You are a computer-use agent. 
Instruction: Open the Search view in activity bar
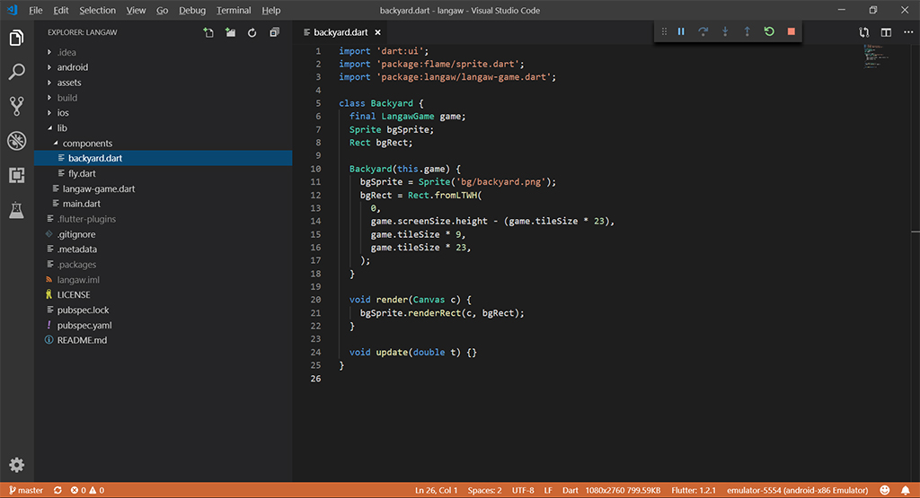coord(16,72)
